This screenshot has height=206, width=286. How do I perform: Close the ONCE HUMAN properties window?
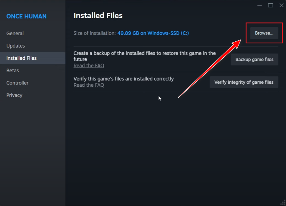281,5
